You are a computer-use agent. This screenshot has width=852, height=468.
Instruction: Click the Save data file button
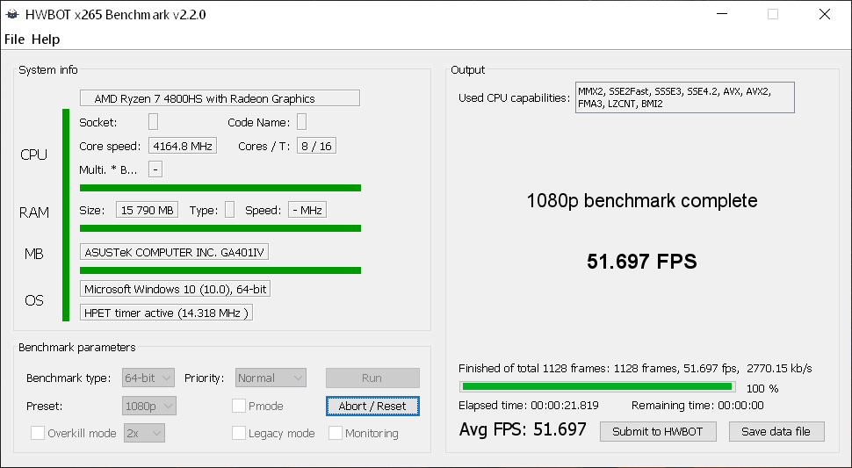(776, 432)
